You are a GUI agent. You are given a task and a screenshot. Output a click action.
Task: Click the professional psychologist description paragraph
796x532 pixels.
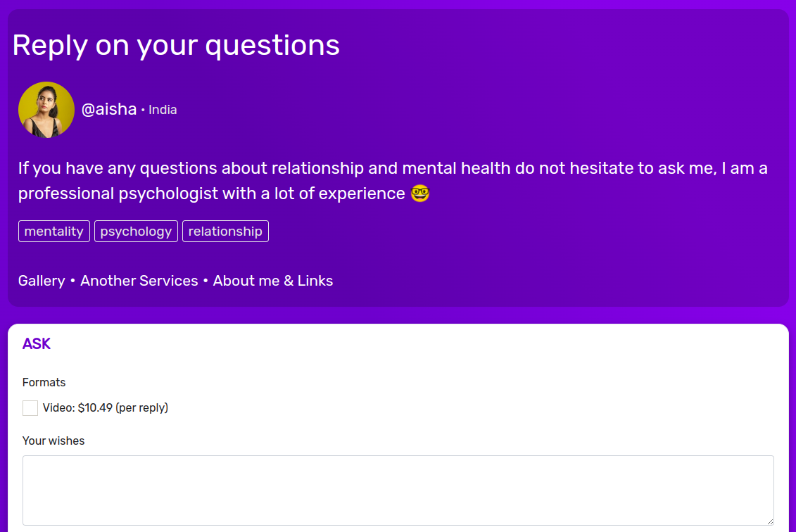tap(393, 181)
